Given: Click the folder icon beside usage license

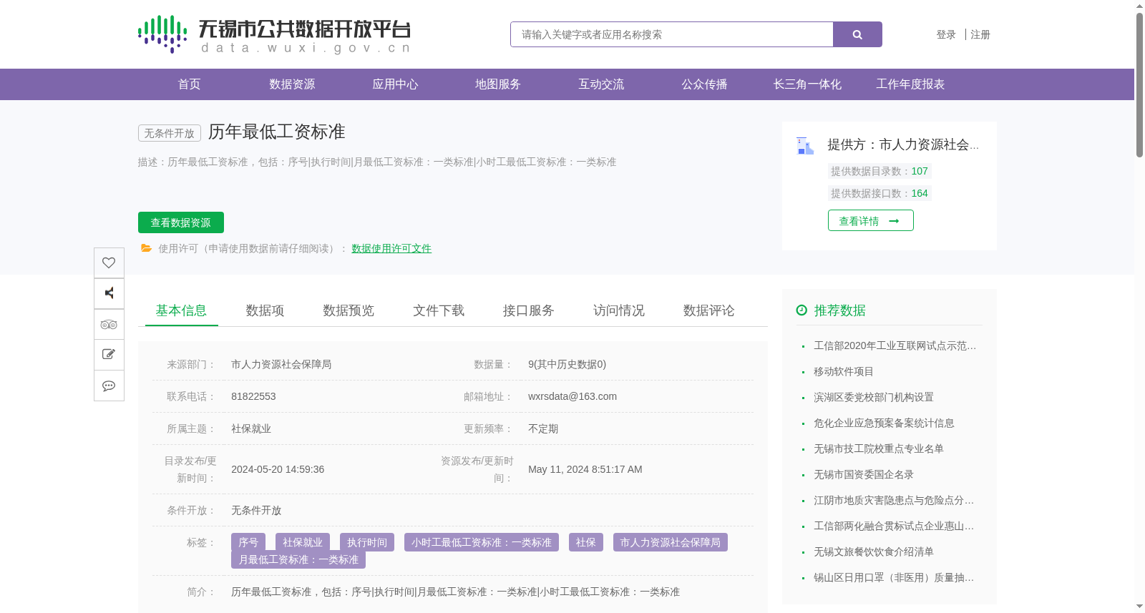Looking at the screenshot, I should [x=146, y=248].
